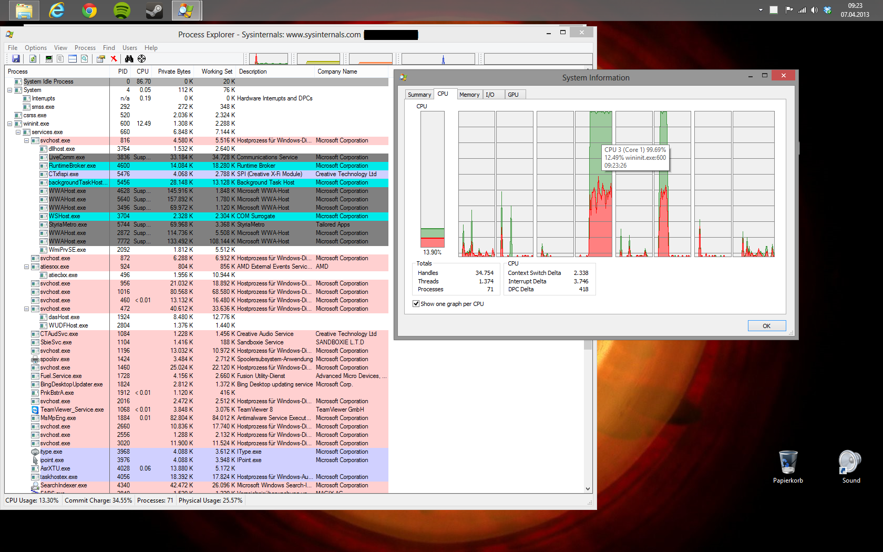
Task: Open Spotify from the taskbar
Action: pyautogui.click(x=122, y=10)
